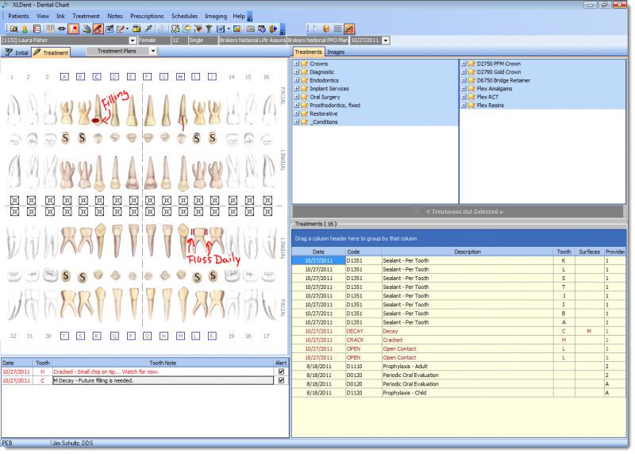Toggle alert checkbox for M Decay note
This screenshot has width=635, height=454.
(279, 380)
